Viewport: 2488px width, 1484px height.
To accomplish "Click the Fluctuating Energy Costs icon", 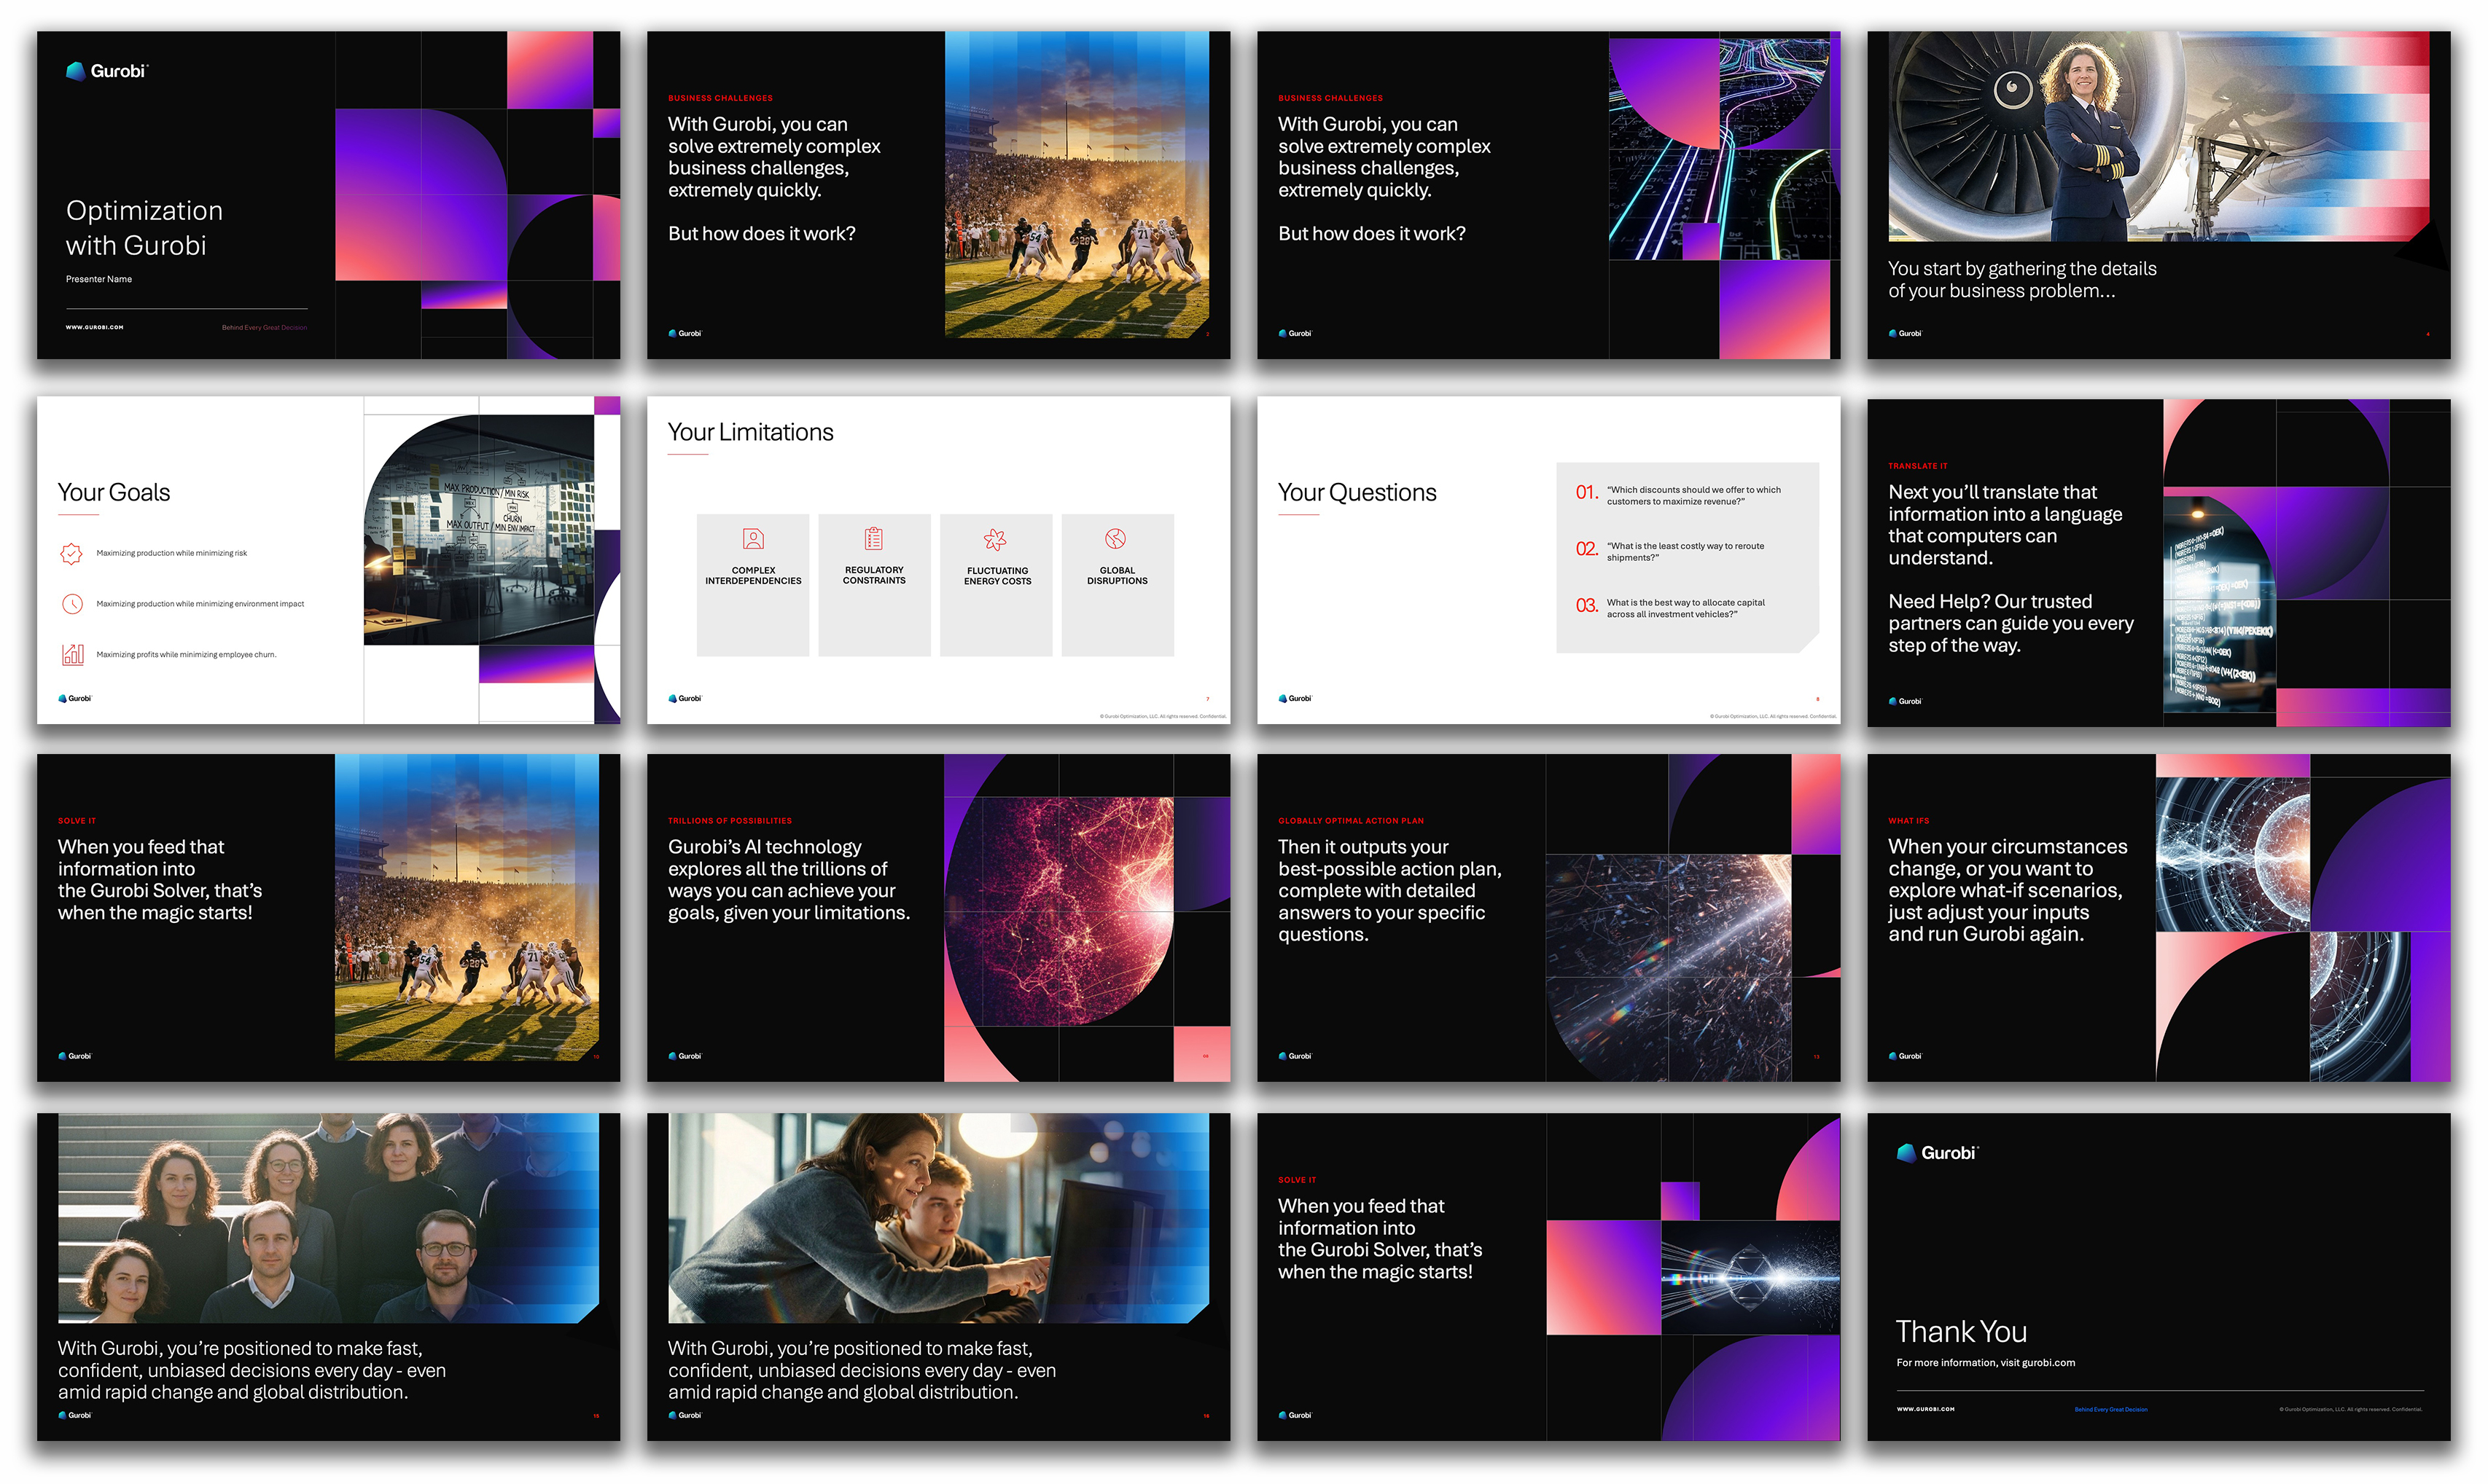I will pyautogui.click(x=995, y=540).
